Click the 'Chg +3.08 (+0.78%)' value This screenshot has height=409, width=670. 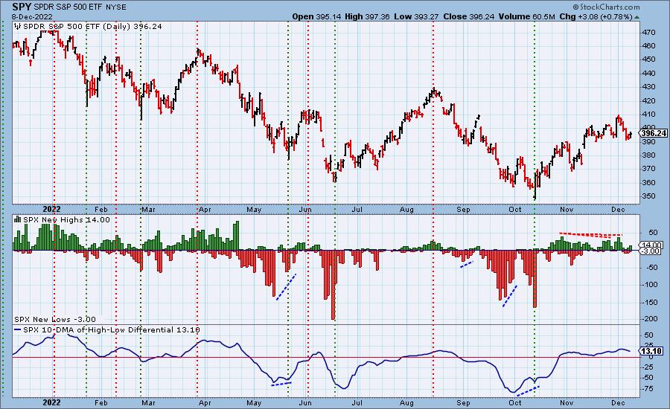pyautogui.click(x=596, y=16)
